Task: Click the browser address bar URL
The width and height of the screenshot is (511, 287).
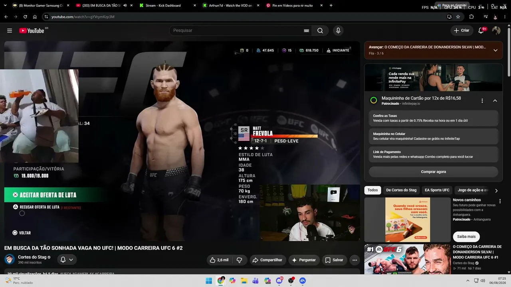Action: point(83,17)
